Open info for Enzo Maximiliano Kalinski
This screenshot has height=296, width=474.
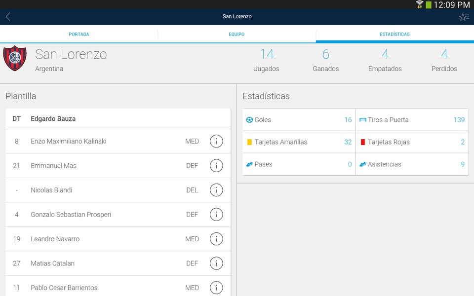(216, 142)
